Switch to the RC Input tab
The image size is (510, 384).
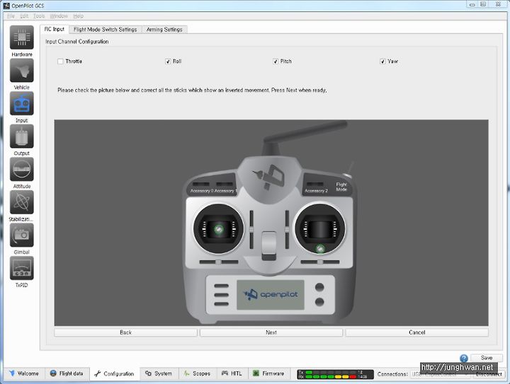(x=55, y=29)
